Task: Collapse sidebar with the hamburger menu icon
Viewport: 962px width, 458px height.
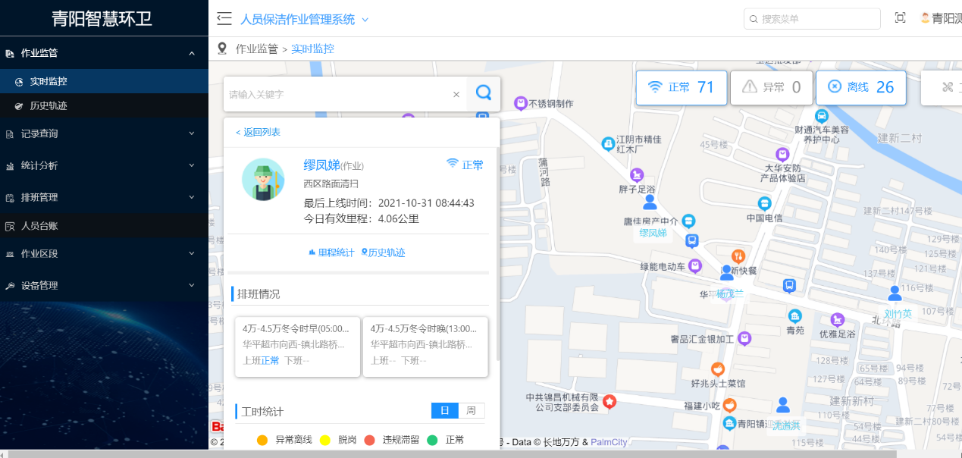Action: tap(224, 19)
